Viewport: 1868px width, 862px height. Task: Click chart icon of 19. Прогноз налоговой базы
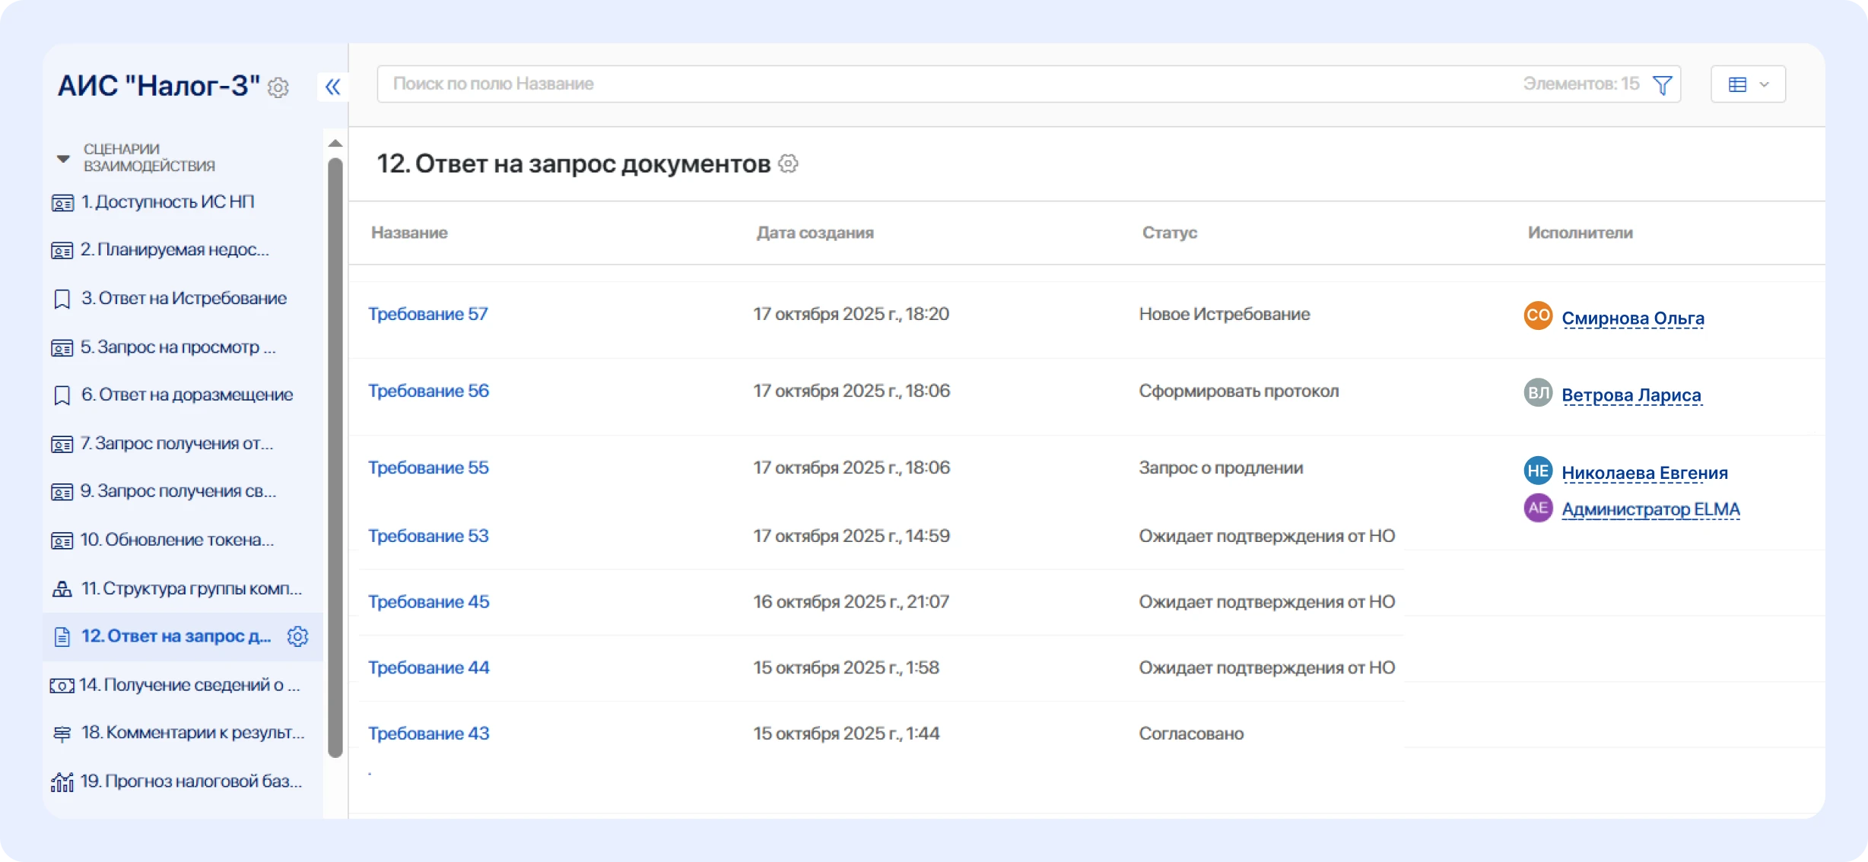click(x=62, y=781)
